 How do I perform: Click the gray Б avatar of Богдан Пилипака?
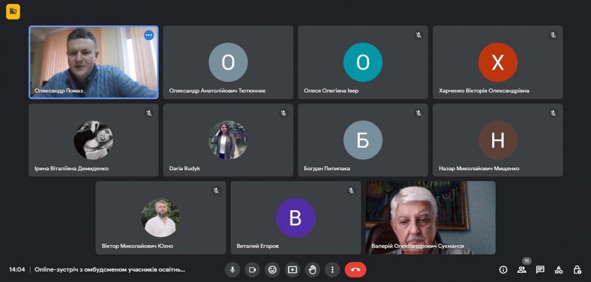click(363, 140)
